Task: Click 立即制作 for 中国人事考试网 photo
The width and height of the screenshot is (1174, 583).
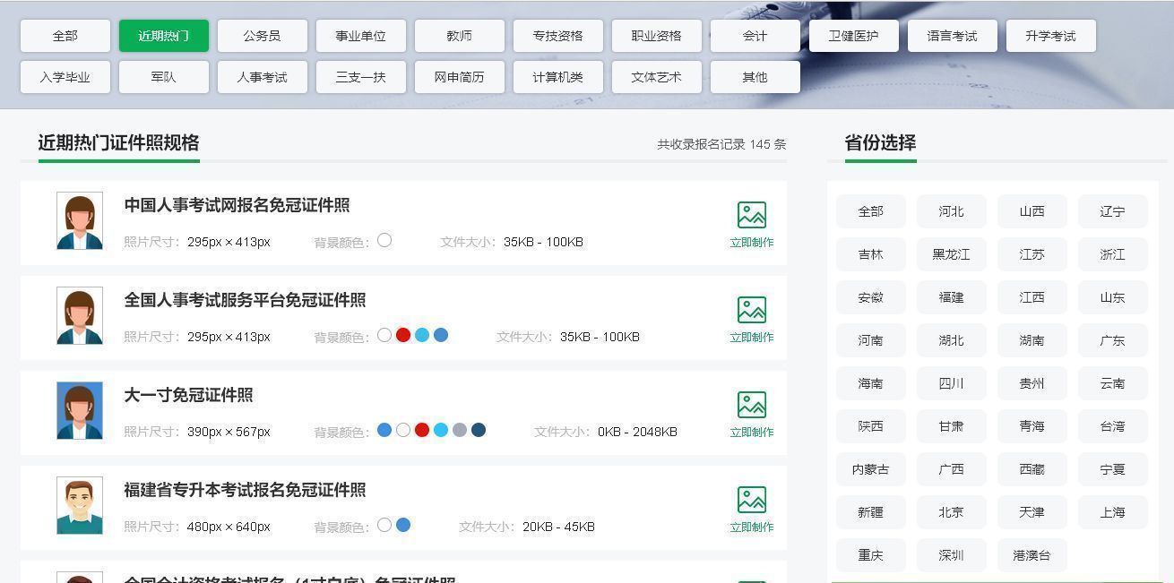Action: [751, 242]
